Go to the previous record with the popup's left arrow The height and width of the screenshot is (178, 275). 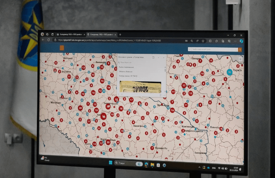click(119, 94)
